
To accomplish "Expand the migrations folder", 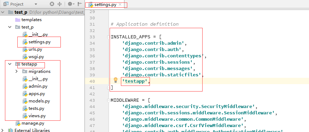I will [x=17, y=71].
